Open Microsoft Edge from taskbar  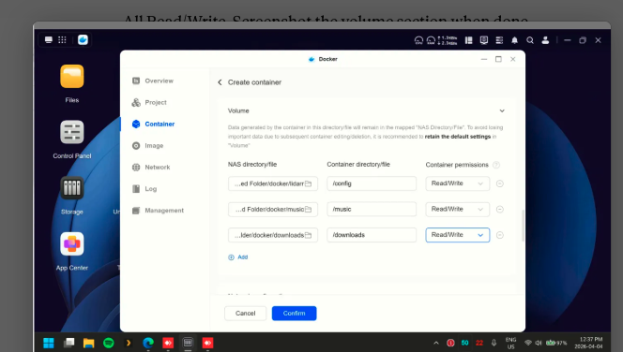click(148, 343)
